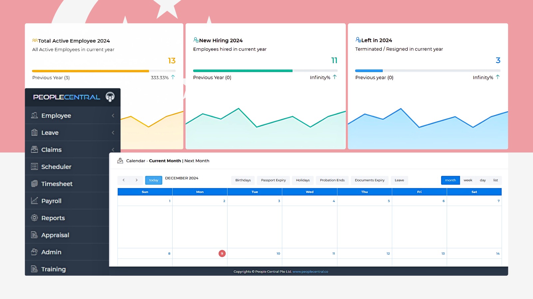
Task: Click the Wed column header
Action: pos(309,192)
